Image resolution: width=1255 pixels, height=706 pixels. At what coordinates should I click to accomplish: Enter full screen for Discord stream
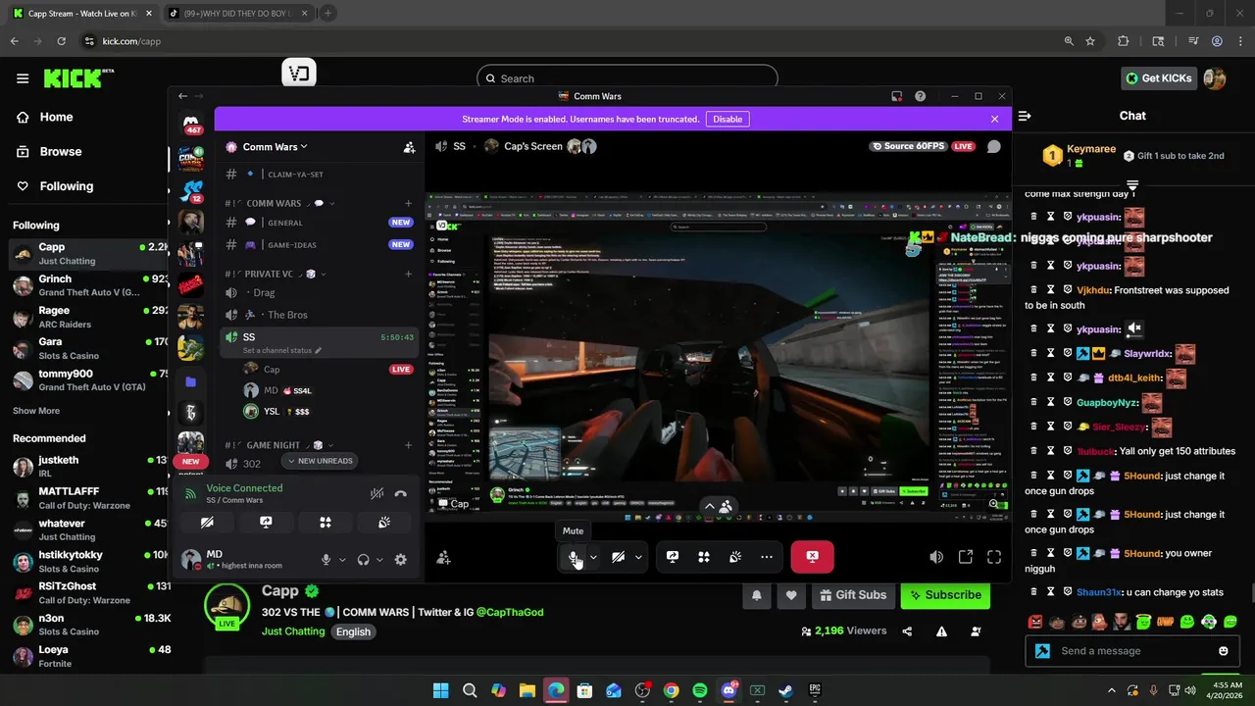(x=994, y=557)
